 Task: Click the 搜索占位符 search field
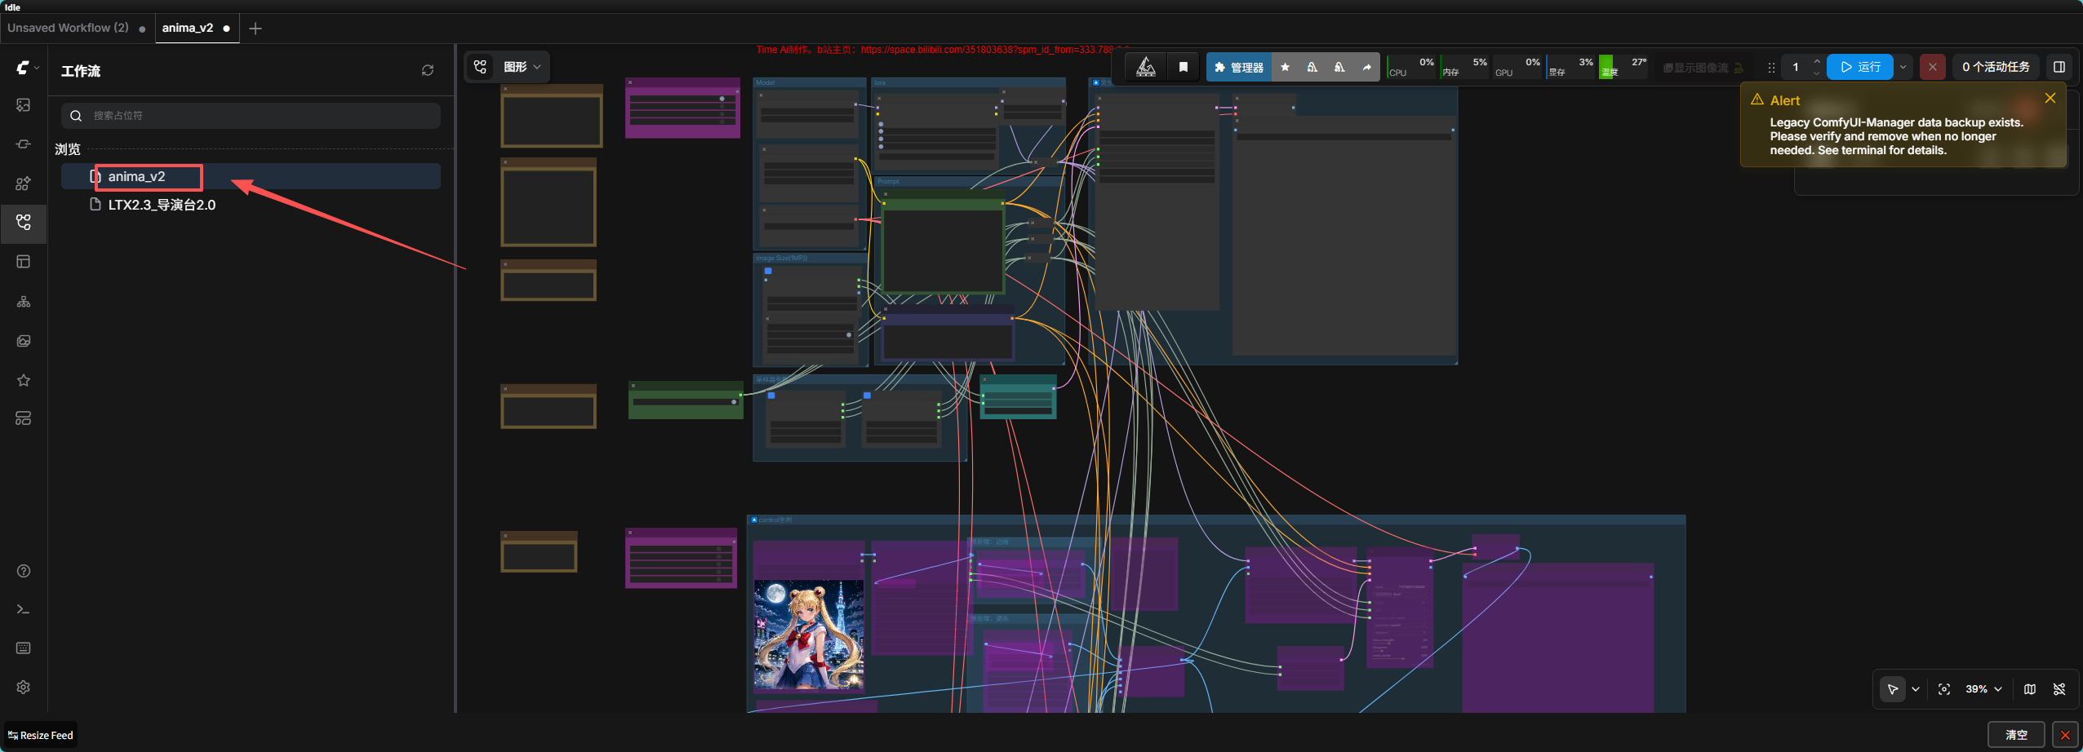tap(251, 116)
